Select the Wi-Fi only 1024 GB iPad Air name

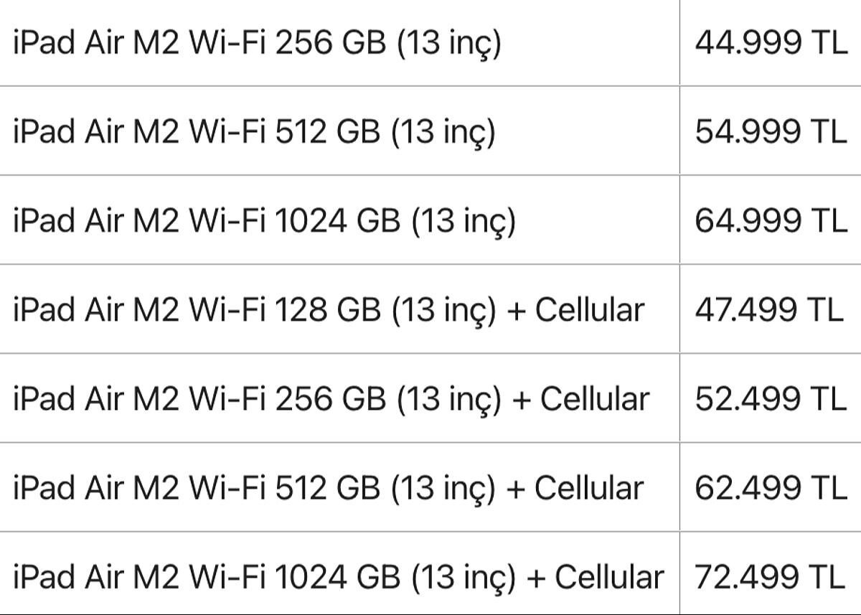264,220
